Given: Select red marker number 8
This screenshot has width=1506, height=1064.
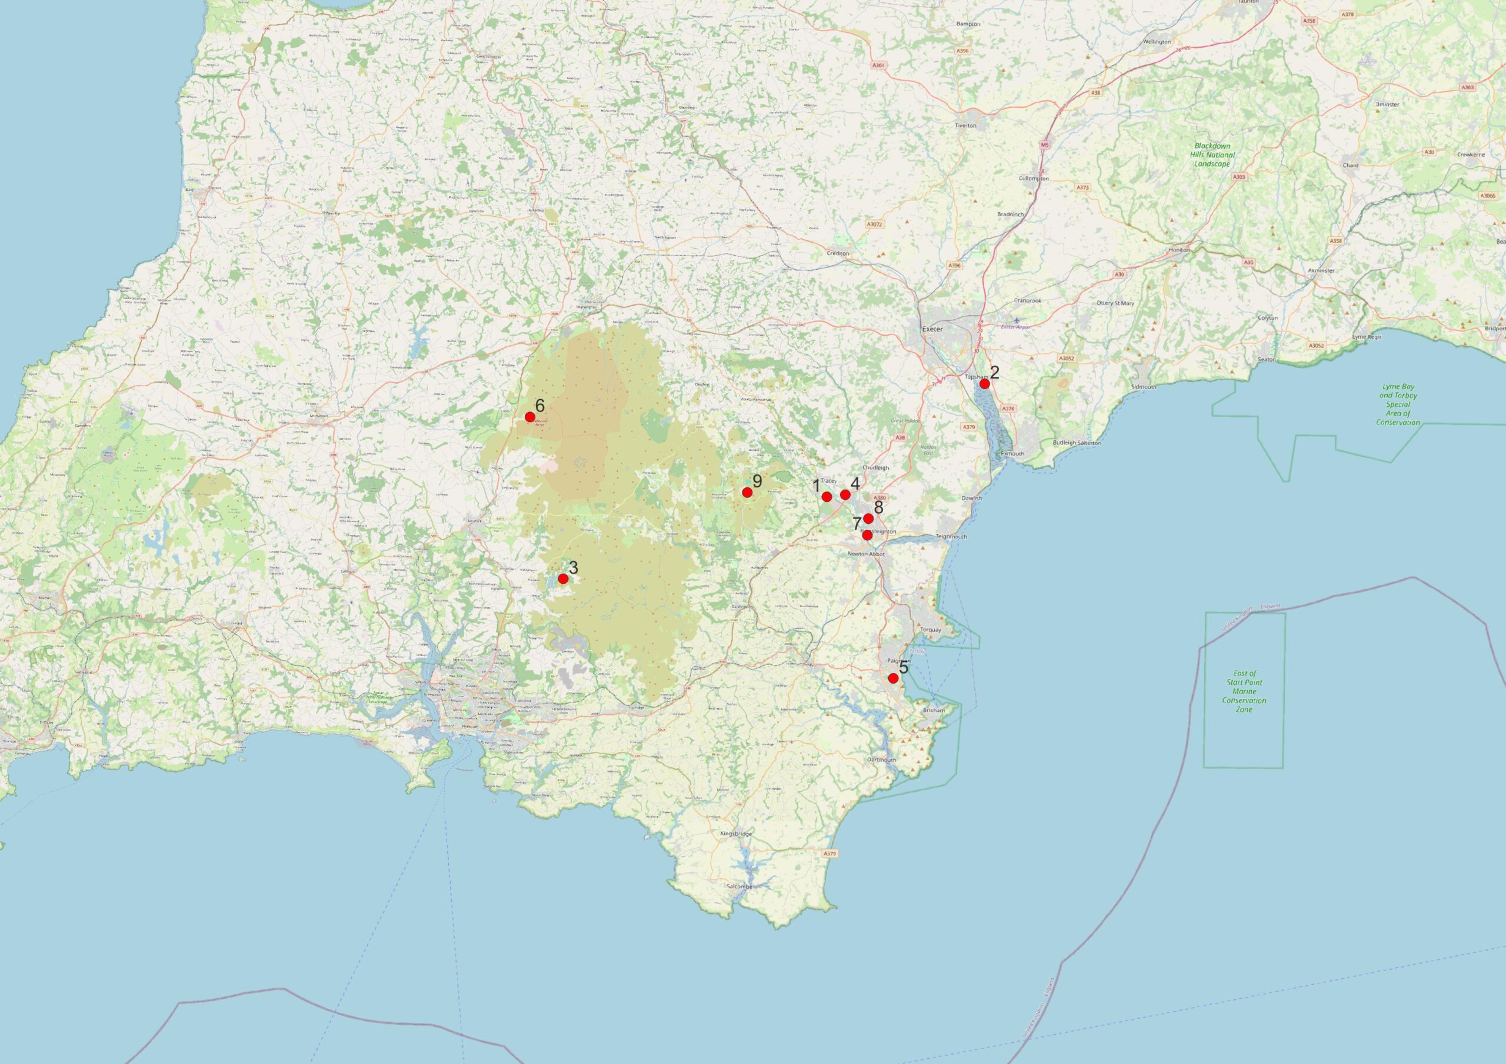Looking at the screenshot, I should [x=868, y=518].
